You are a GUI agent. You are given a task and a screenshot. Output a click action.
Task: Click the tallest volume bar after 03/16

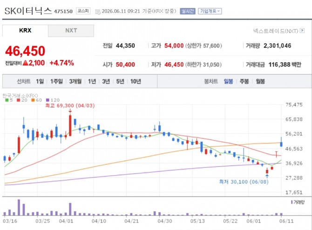19,207
